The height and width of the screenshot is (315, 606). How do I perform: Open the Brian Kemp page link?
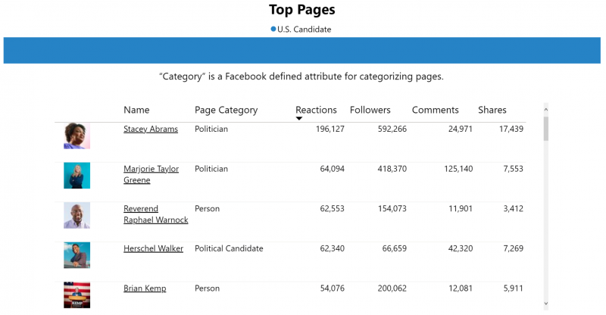(145, 288)
